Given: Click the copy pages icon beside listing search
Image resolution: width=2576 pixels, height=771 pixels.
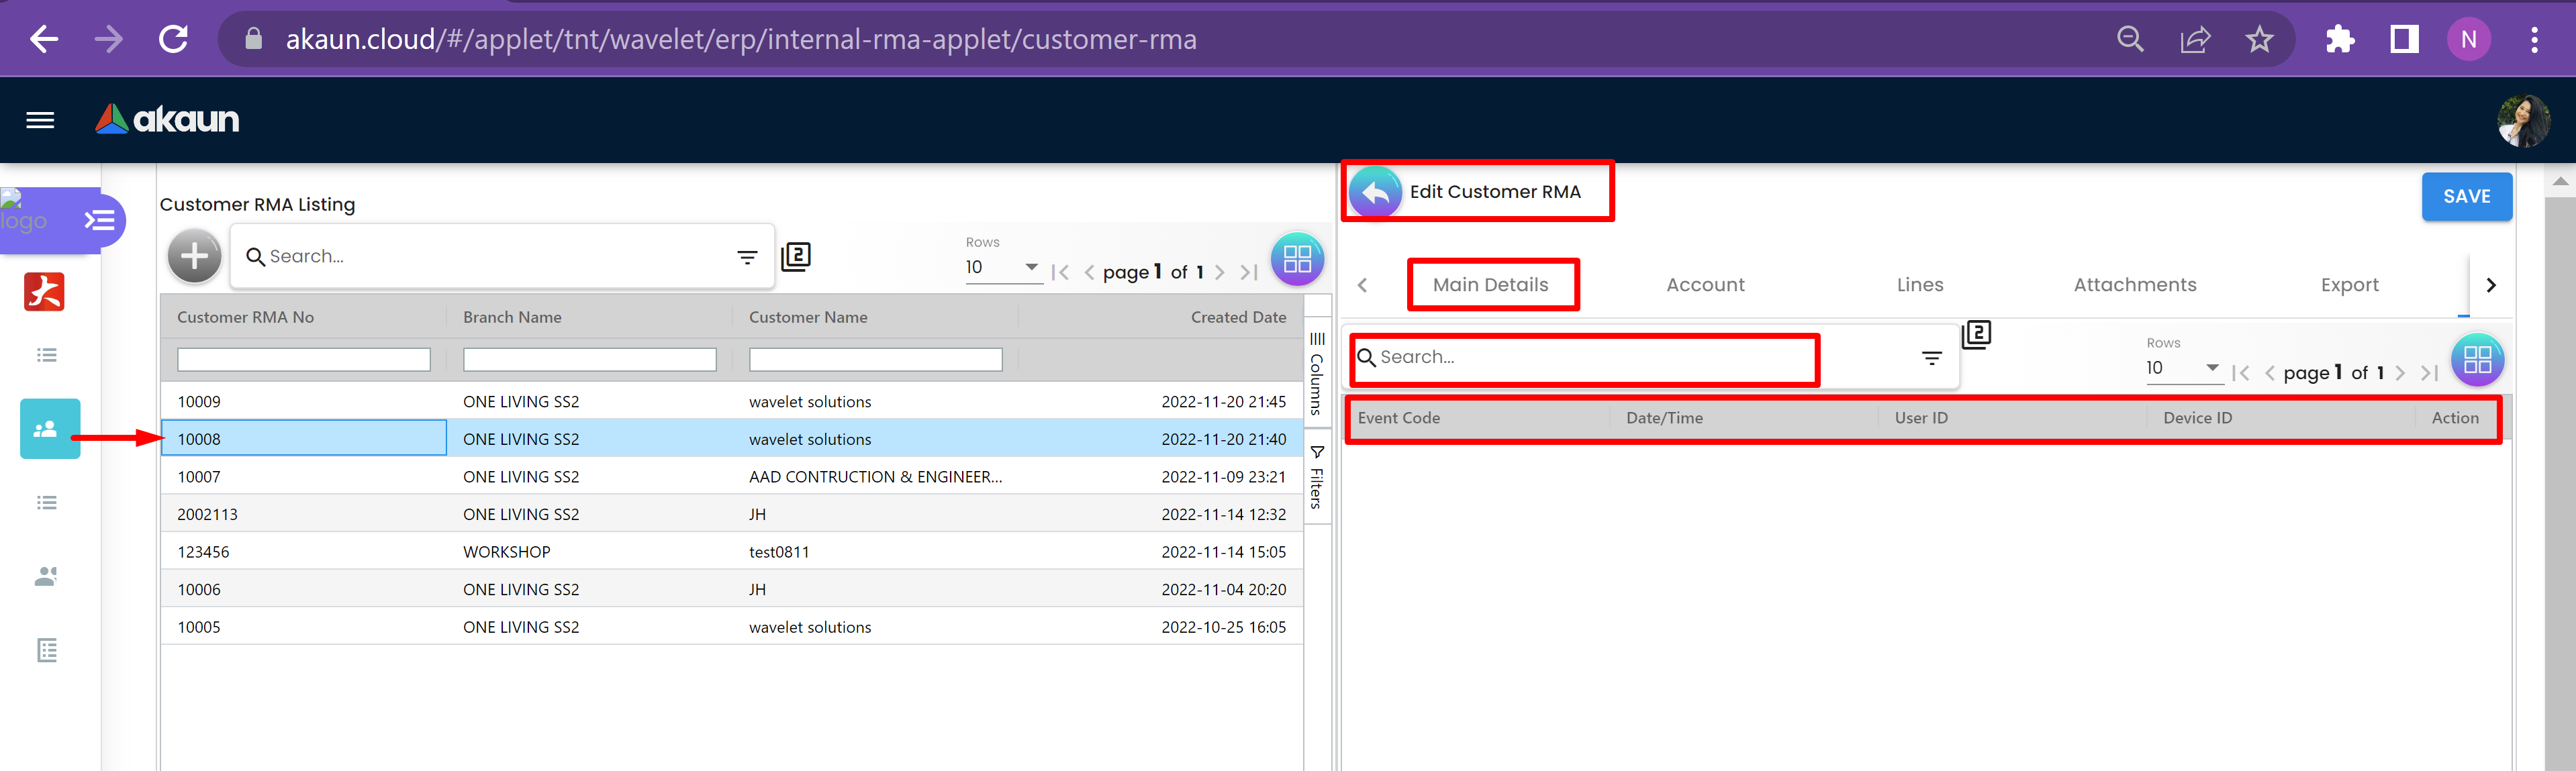Looking at the screenshot, I should click(796, 256).
